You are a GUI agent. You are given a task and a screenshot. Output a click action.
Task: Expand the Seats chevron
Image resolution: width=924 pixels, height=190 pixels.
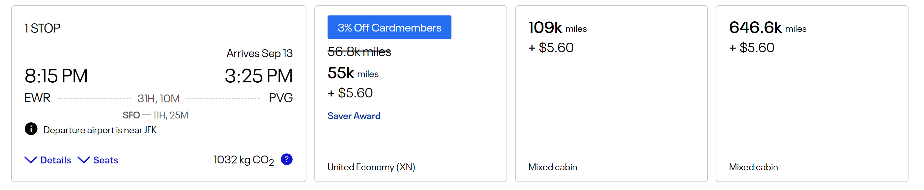[84, 160]
